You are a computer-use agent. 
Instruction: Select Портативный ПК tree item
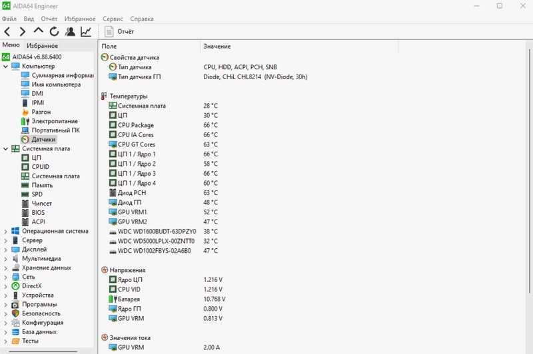[56, 130]
